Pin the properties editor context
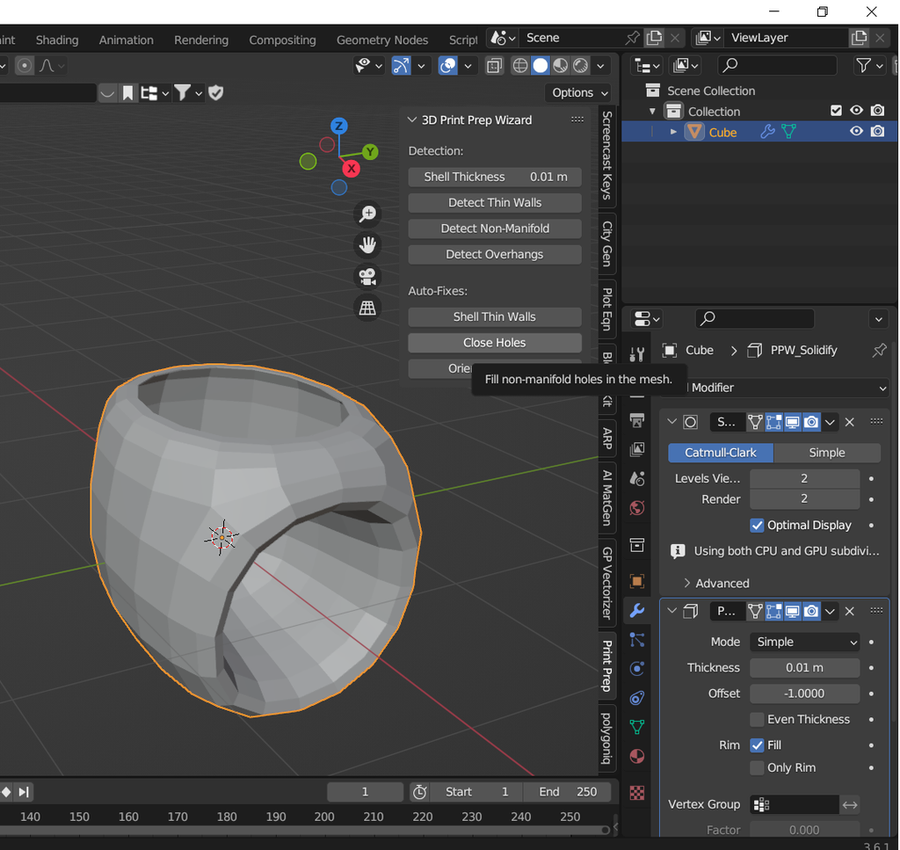The height and width of the screenshot is (850, 900). click(x=879, y=350)
